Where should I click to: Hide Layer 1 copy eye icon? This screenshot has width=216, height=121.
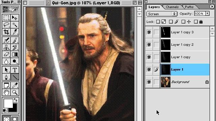click(x=149, y=57)
